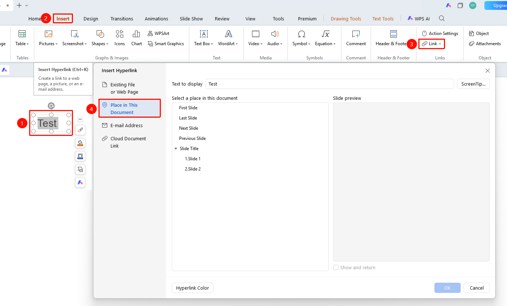Confirm with the OK button
The image size is (507, 306).
[448, 288]
